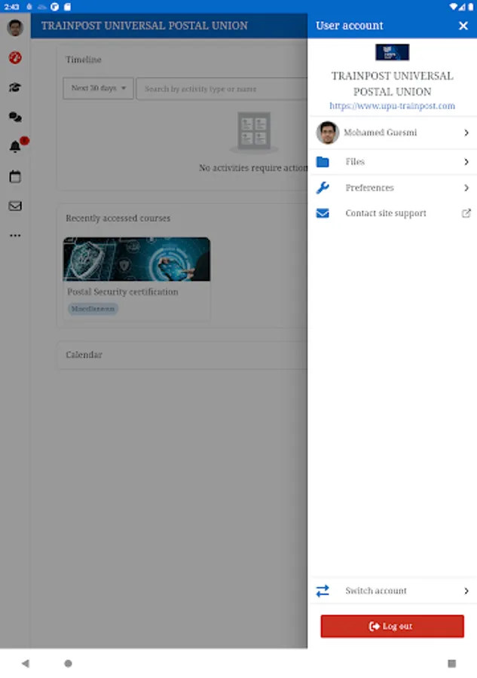Open the envelope icon in the sidebar
The height and width of the screenshot is (678, 477).
tap(15, 206)
